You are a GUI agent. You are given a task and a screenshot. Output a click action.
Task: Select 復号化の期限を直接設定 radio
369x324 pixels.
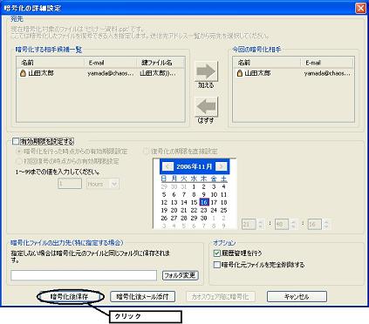(147, 152)
